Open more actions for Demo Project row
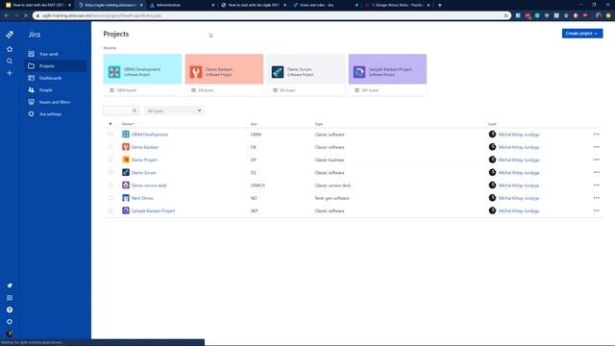 (x=596, y=160)
